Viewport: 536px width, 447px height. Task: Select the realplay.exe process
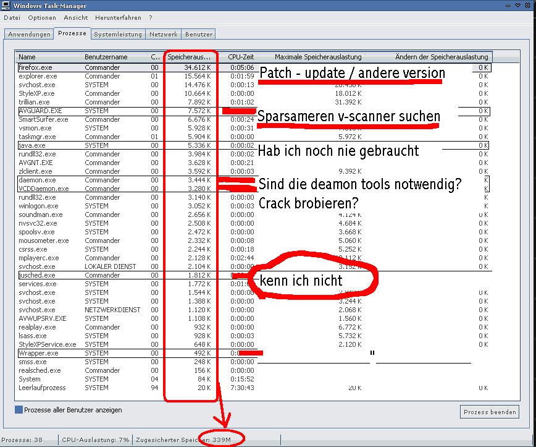point(254,327)
